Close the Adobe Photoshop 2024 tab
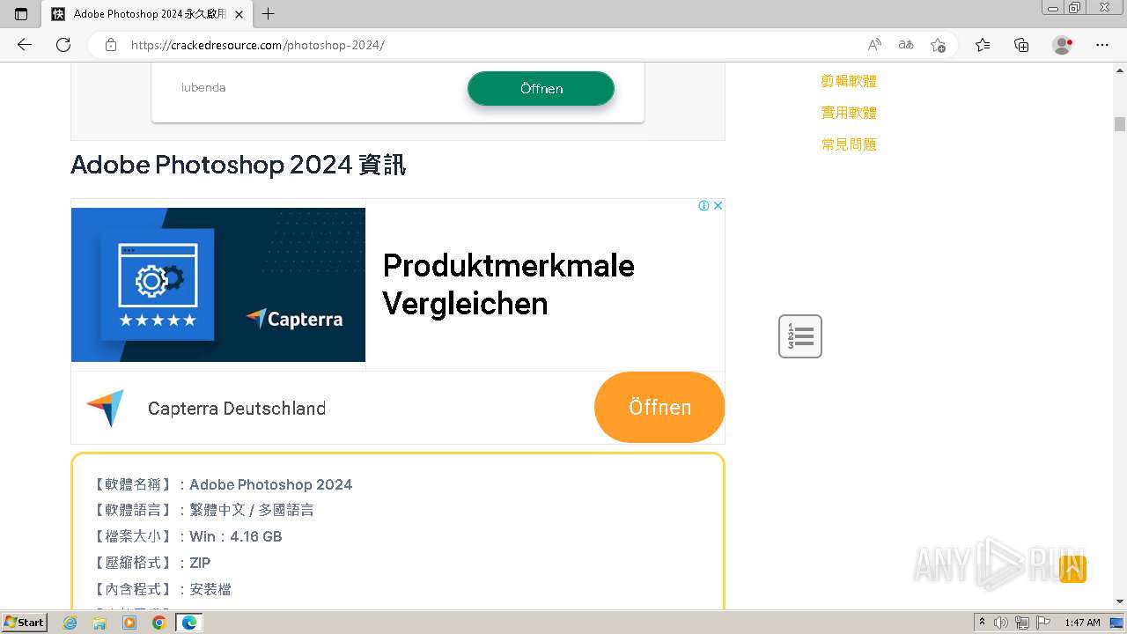Screen dimensions: 1127x634 [240, 14]
